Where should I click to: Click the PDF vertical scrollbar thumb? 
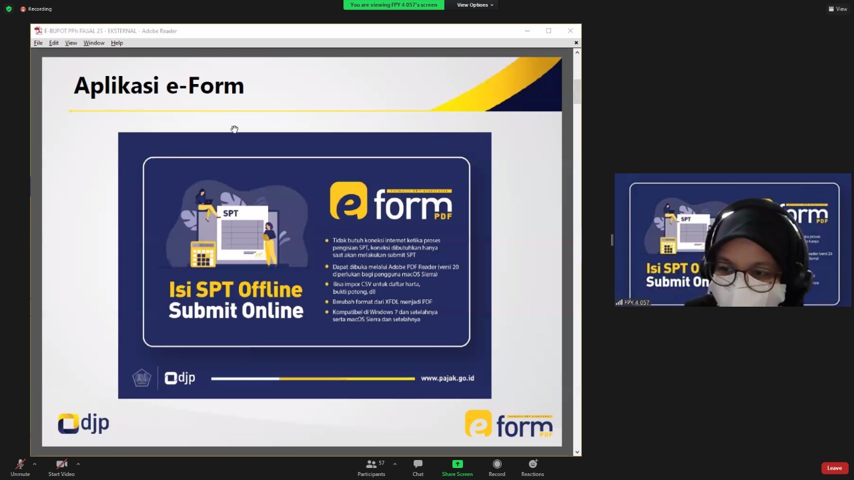click(577, 91)
